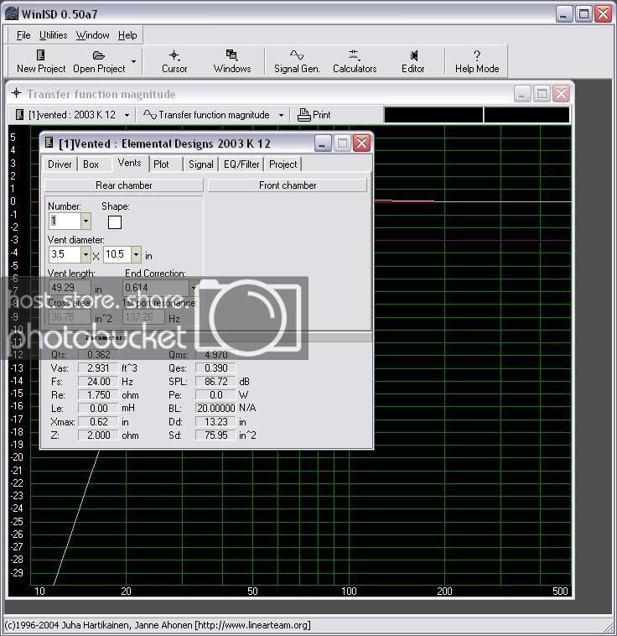Expand the 3.5 vent dimension dropdown
This screenshot has width=617, height=636.
point(86,255)
